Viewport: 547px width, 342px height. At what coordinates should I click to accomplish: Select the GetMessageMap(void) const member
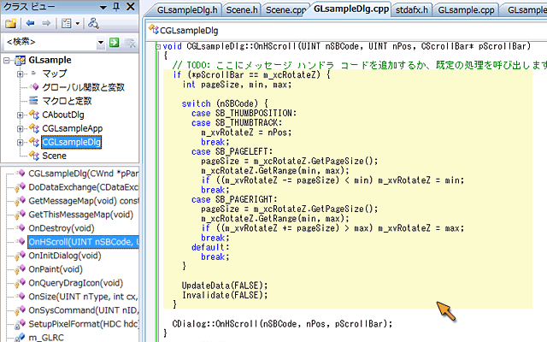point(84,201)
